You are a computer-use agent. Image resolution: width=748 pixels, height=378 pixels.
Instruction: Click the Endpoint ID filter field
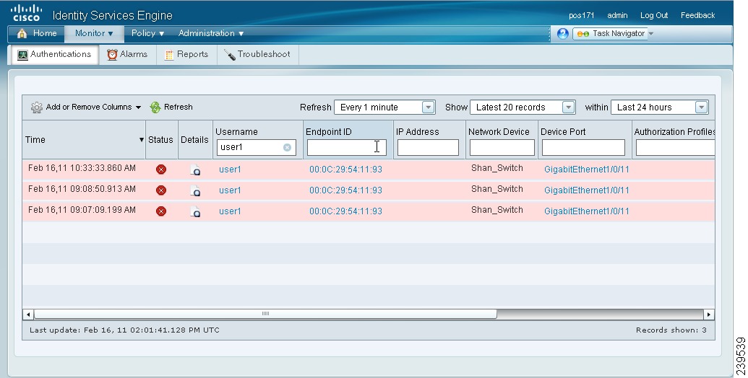pos(347,148)
